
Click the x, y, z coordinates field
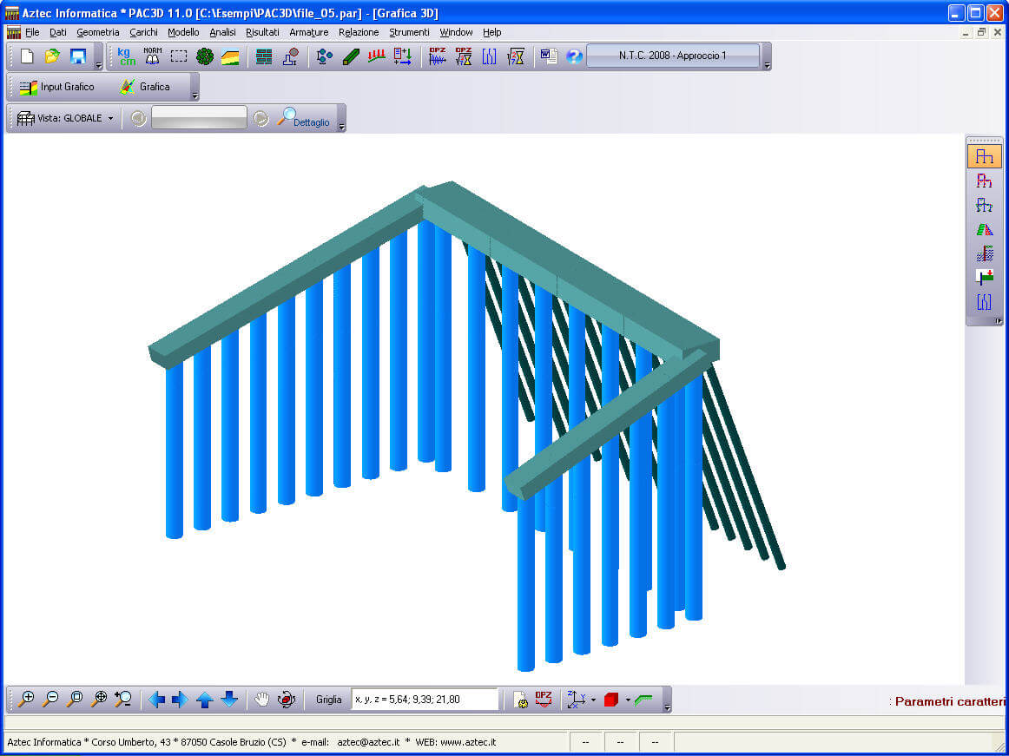pyautogui.click(x=425, y=700)
